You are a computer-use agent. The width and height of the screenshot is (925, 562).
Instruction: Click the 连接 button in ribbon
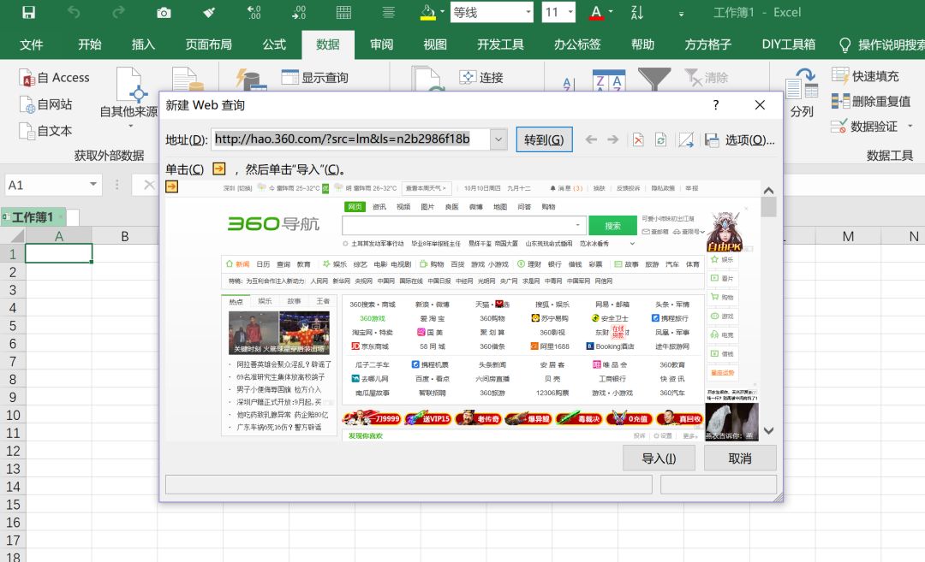click(481, 77)
